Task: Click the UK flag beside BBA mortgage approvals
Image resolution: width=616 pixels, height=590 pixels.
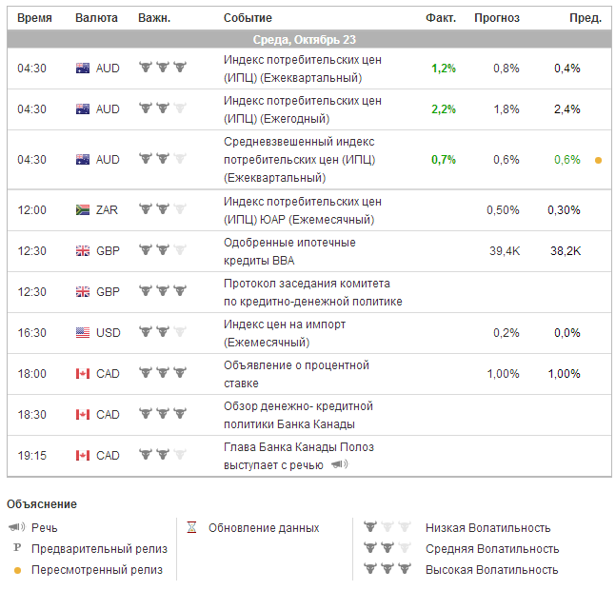Action: [x=83, y=250]
